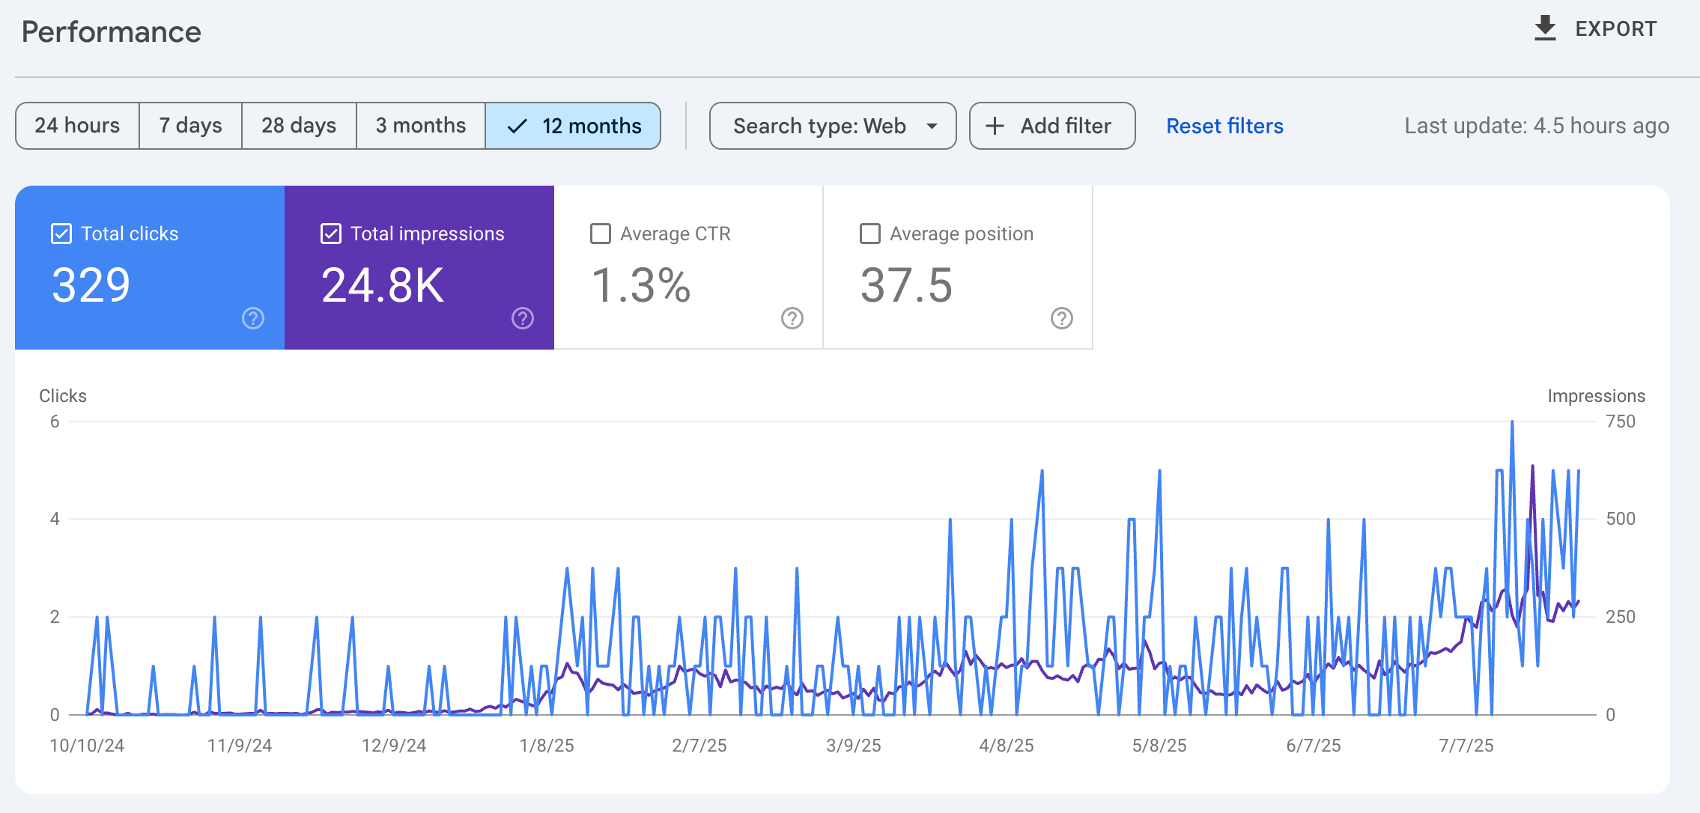Select the 24 hours date range

click(x=77, y=126)
